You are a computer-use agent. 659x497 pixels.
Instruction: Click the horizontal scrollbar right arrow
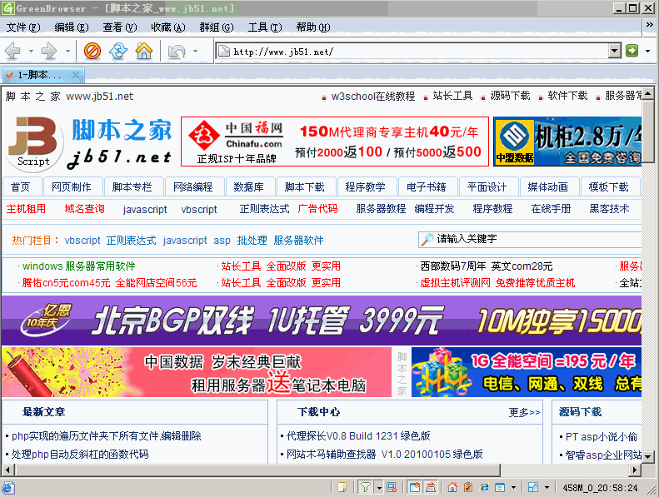coord(635,470)
